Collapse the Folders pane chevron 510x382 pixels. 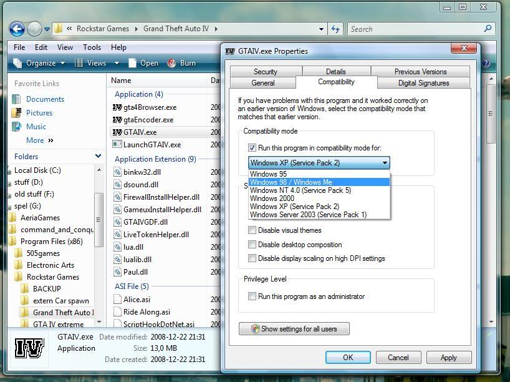pos(98,157)
